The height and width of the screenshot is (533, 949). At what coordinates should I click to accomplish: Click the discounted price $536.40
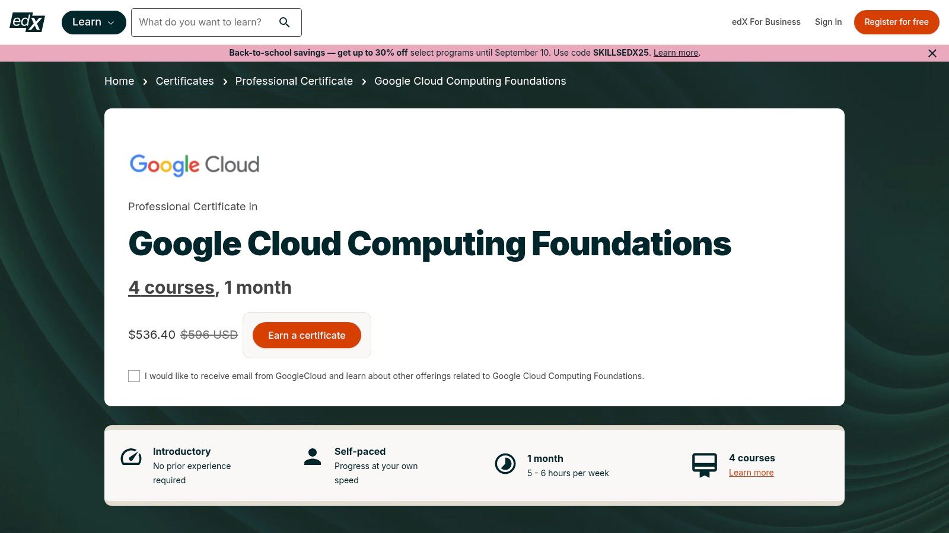152,335
